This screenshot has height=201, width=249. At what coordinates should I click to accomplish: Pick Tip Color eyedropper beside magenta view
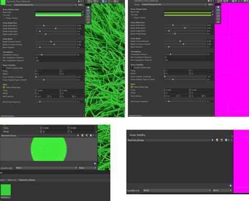point(212,15)
